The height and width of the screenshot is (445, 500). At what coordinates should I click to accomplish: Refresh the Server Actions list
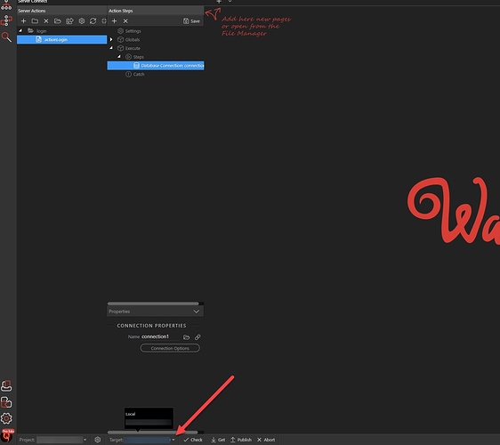click(93, 21)
